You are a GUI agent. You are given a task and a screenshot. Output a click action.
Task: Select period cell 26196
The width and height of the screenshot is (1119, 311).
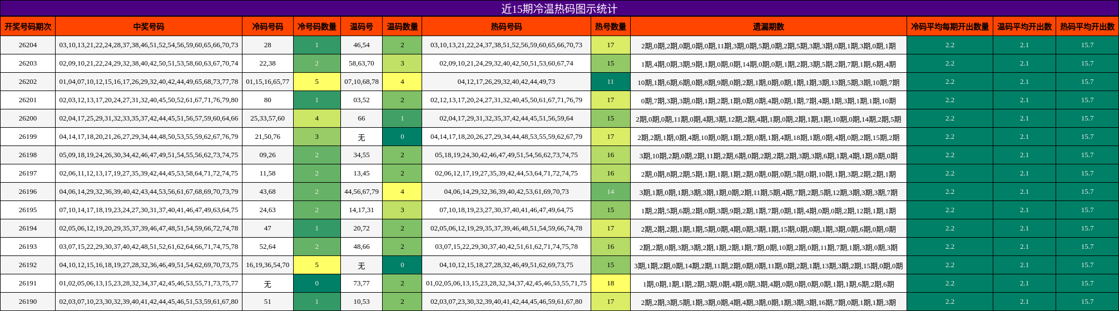(28, 192)
